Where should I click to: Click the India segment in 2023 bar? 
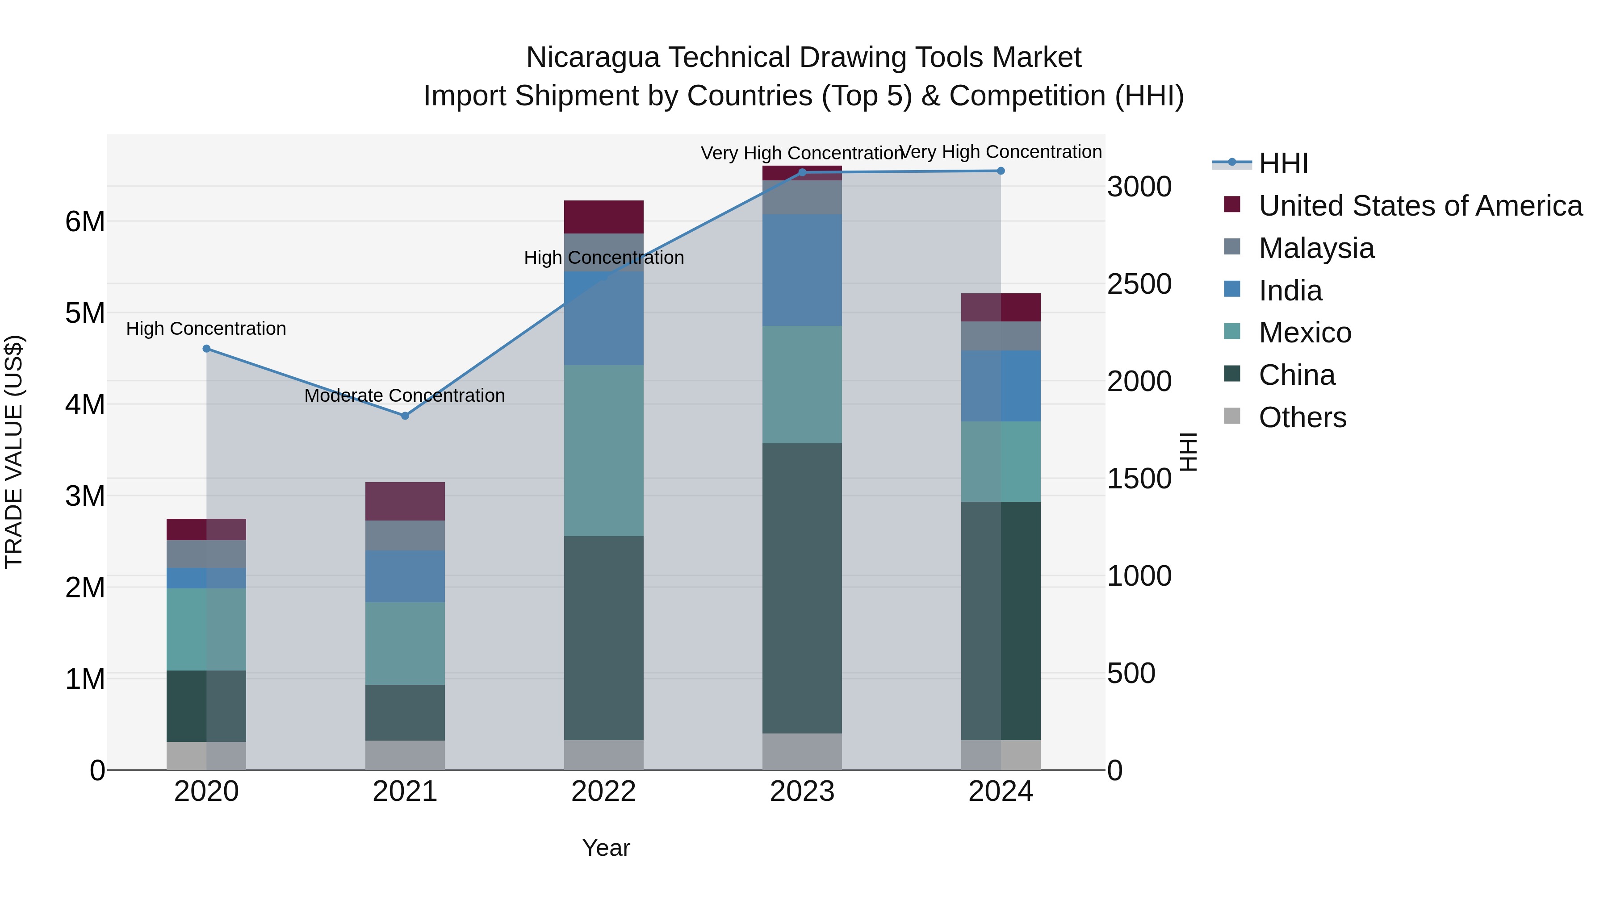[802, 270]
